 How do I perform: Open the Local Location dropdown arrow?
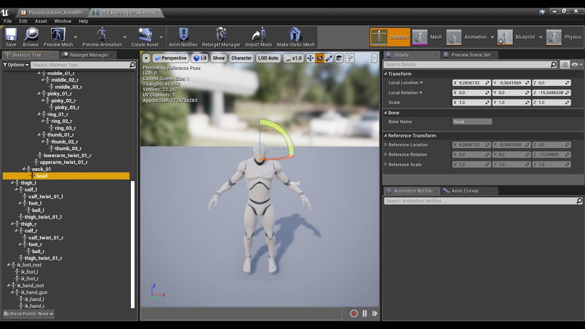421,83
